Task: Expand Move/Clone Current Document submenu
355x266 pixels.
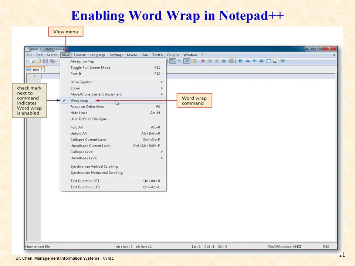Action: click(x=113, y=94)
